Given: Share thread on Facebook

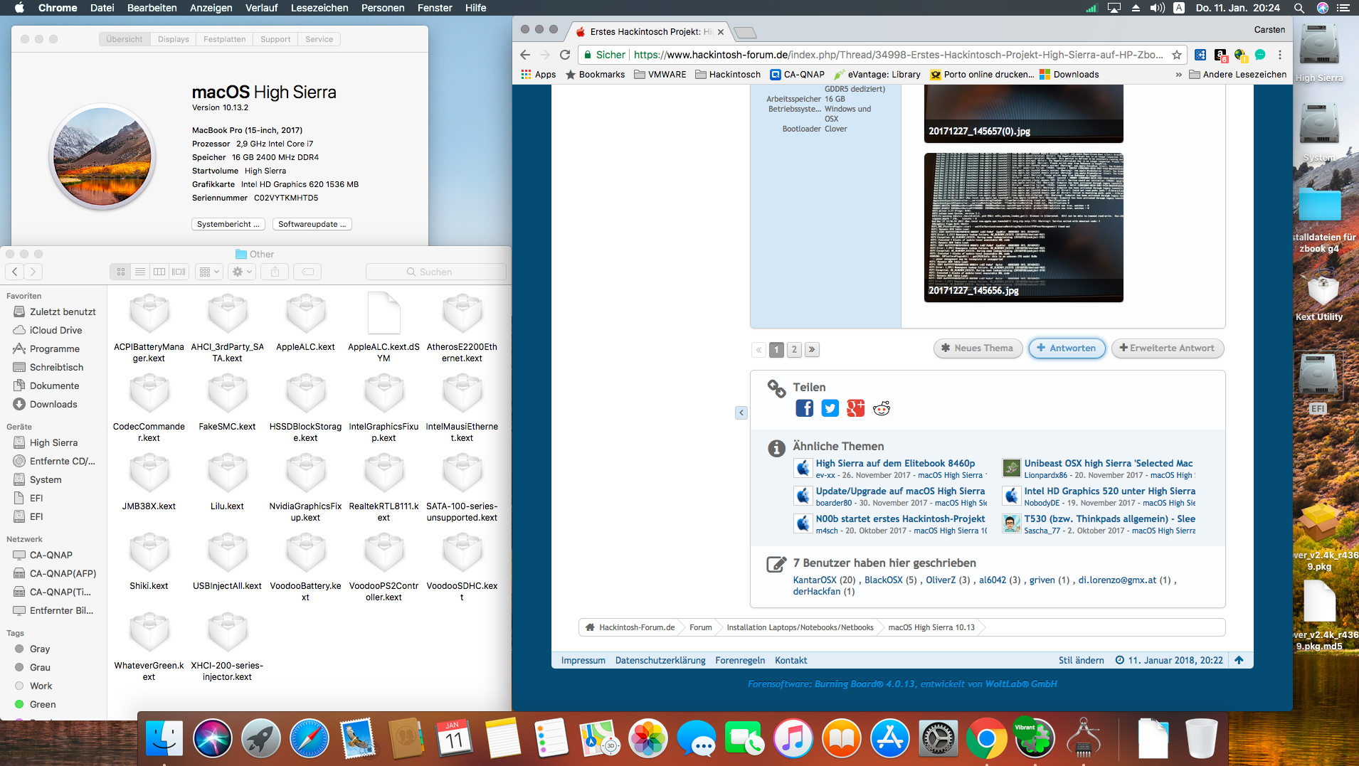Looking at the screenshot, I should [805, 408].
